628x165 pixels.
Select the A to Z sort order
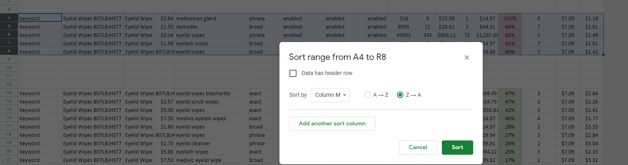(x=368, y=95)
